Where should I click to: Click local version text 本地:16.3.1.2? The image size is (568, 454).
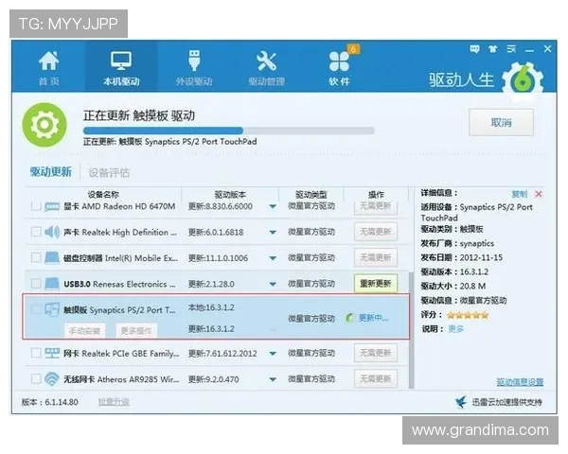click(x=211, y=307)
